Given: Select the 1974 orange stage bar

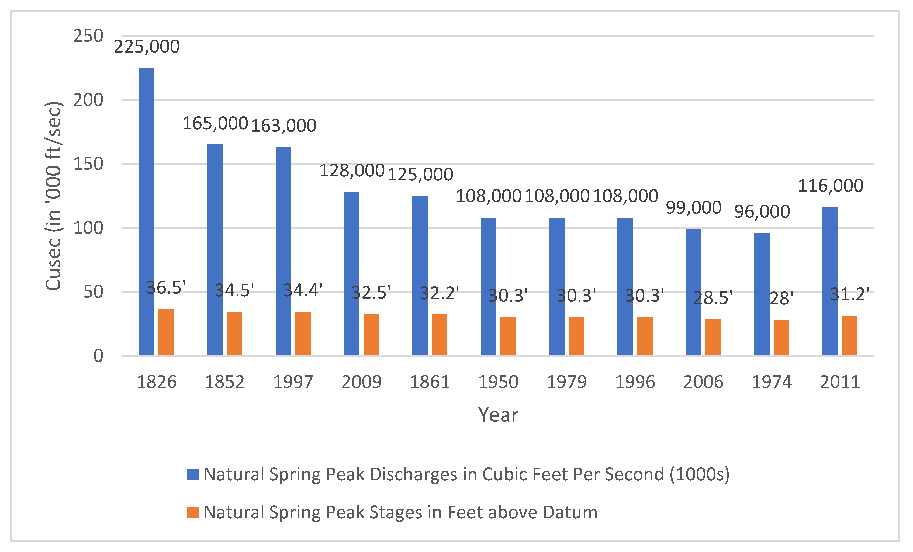Looking at the screenshot, I should point(781,337).
